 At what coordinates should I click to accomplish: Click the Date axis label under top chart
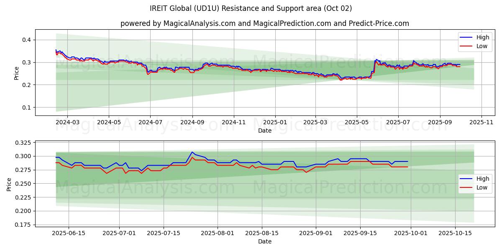[x=264, y=131]
